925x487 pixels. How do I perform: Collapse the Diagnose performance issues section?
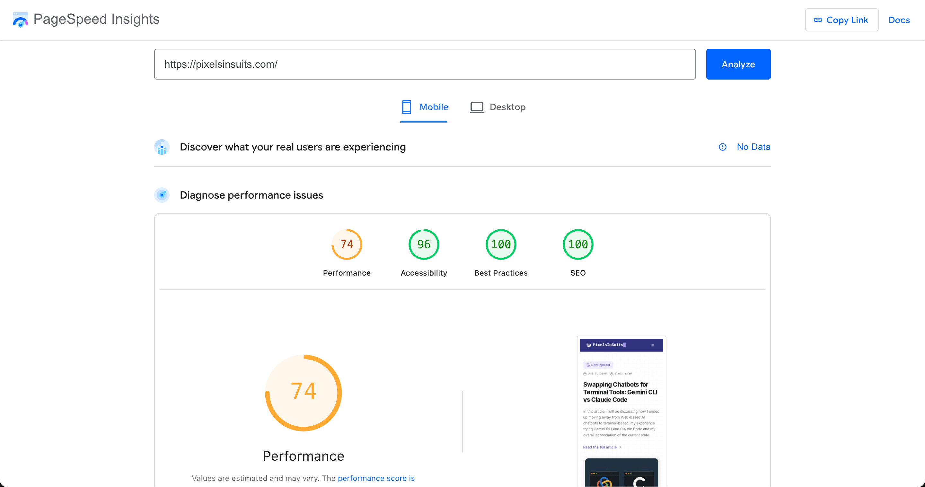(x=251, y=195)
